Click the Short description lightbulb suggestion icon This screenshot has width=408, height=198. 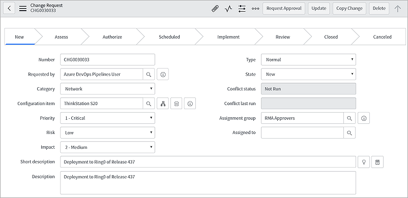(364, 162)
